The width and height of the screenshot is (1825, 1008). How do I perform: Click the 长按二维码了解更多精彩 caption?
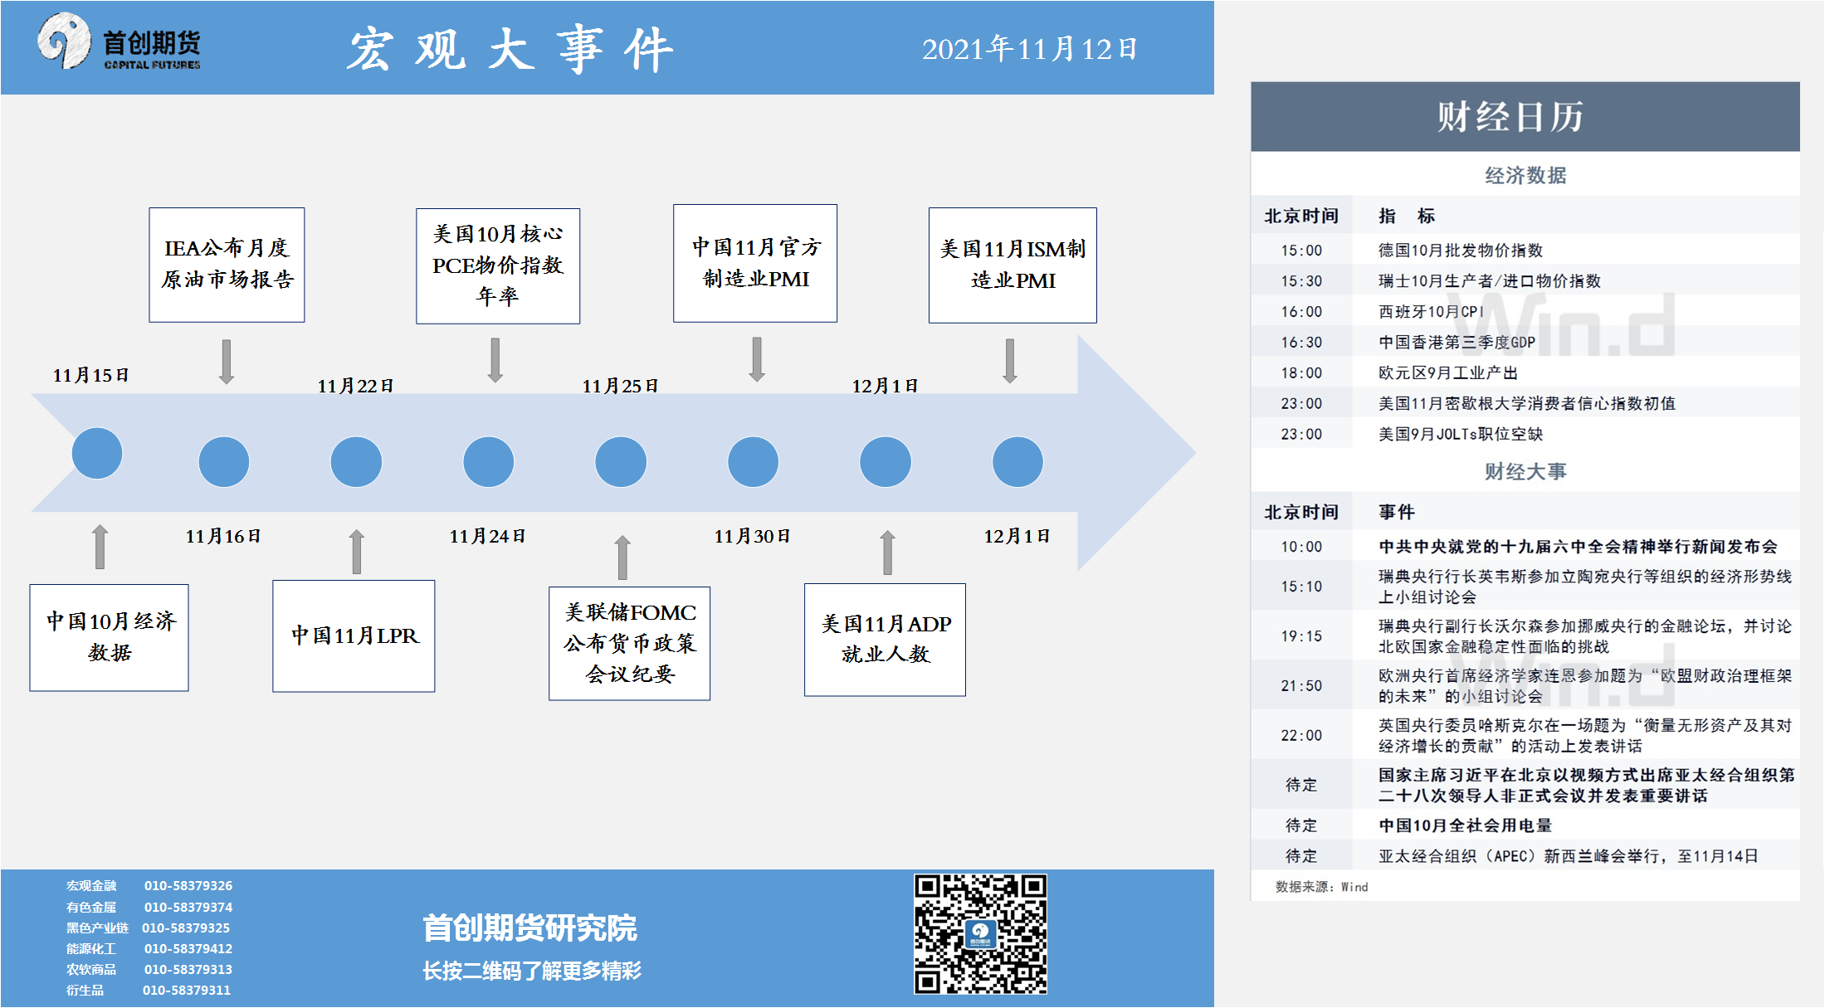pos(531,971)
